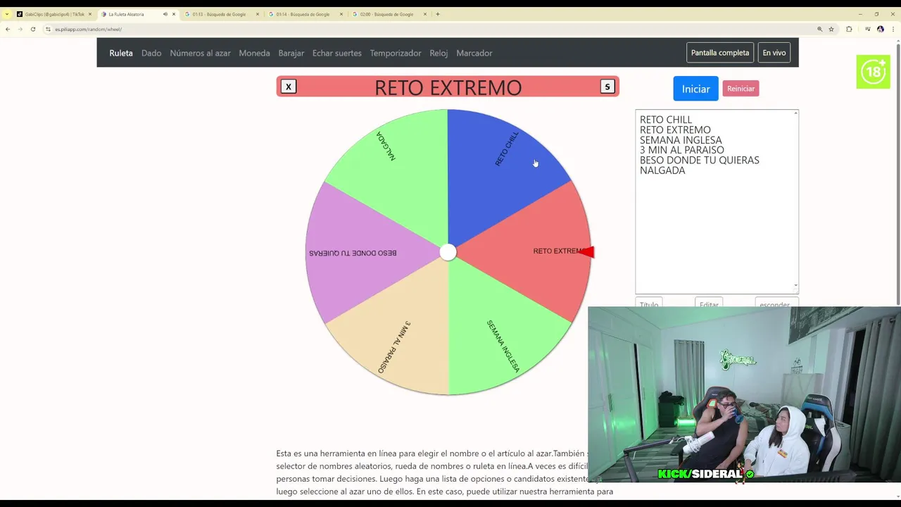Open the Dado nav item
The width and height of the screenshot is (901, 507).
pos(151,53)
